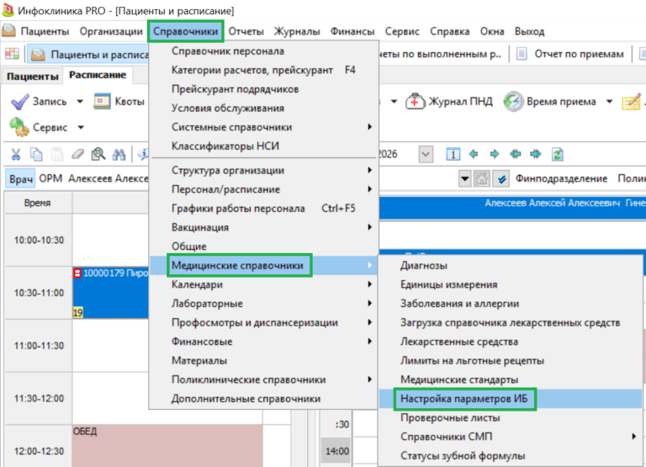Choose Категории расчетов, прейскурант
The height and width of the screenshot is (467, 646).
pyautogui.click(x=263, y=70)
